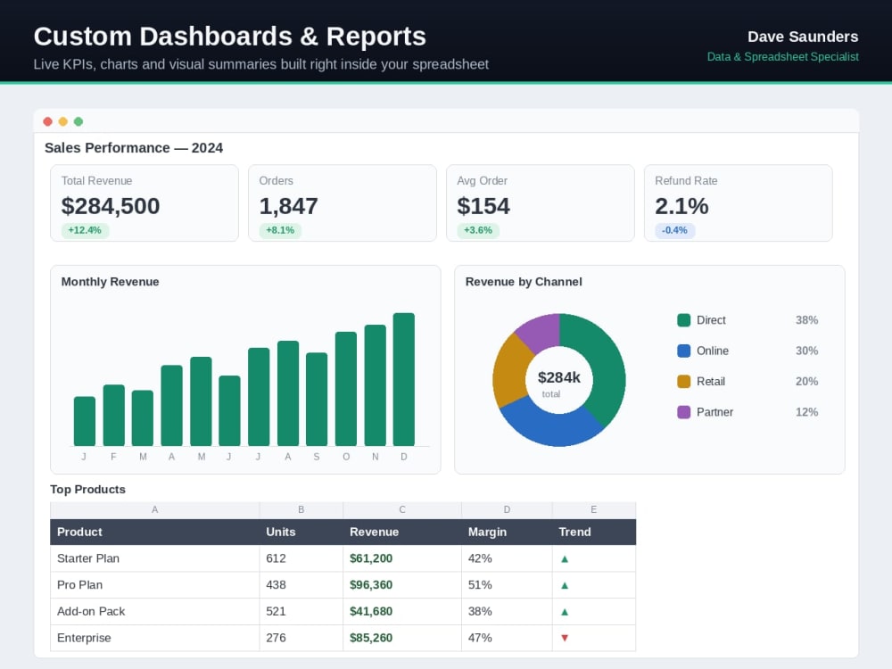Click the $96,360 revenue cell

(x=402, y=585)
